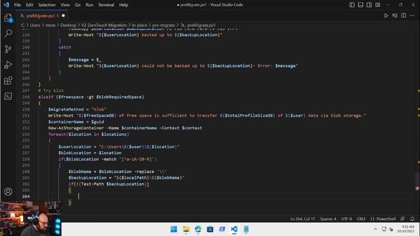Click Users breadcrumb segment
The image size is (420, 236).
[35, 25]
